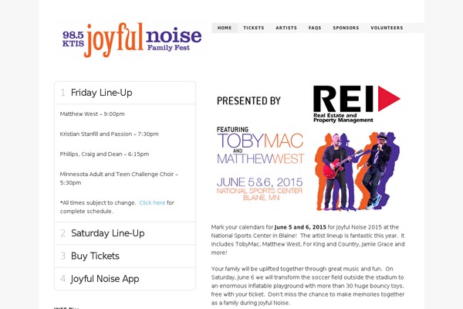Click the 'PRESENTED BY' heading text
Image resolution: width=463 pixels, height=309 pixels.
click(x=248, y=101)
